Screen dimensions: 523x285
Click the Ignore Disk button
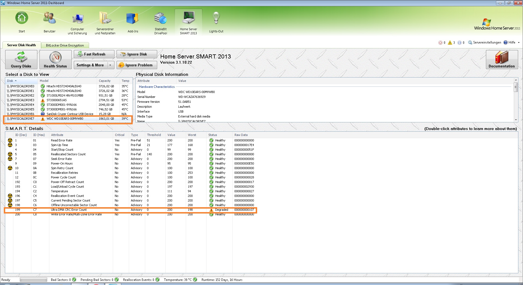[137, 54]
